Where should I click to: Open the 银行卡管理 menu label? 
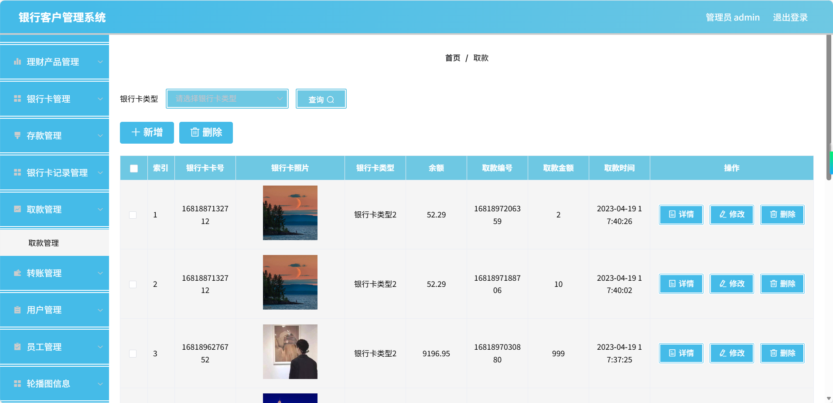click(48, 99)
